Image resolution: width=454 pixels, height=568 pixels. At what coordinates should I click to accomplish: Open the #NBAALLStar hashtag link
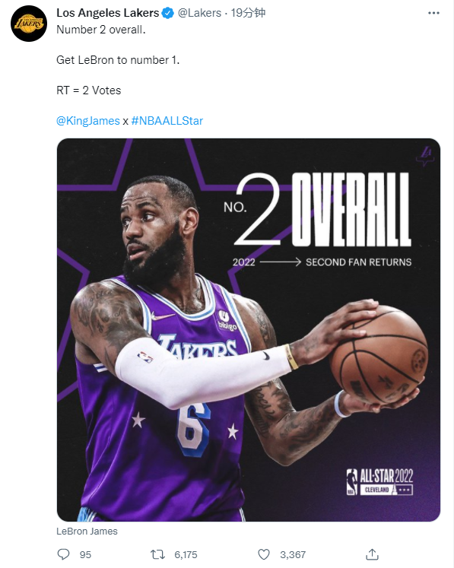[x=167, y=121]
